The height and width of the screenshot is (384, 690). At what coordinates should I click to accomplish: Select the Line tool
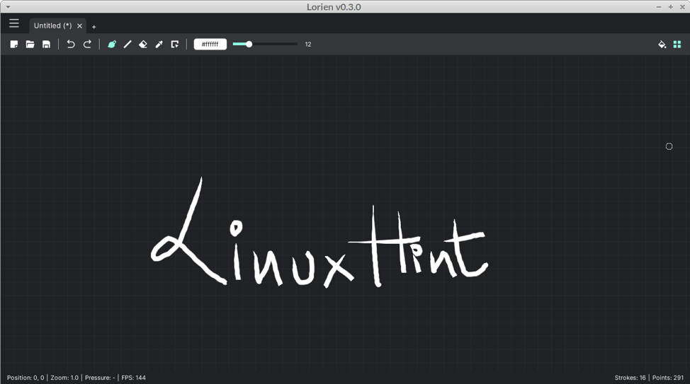click(x=128, y=45)
